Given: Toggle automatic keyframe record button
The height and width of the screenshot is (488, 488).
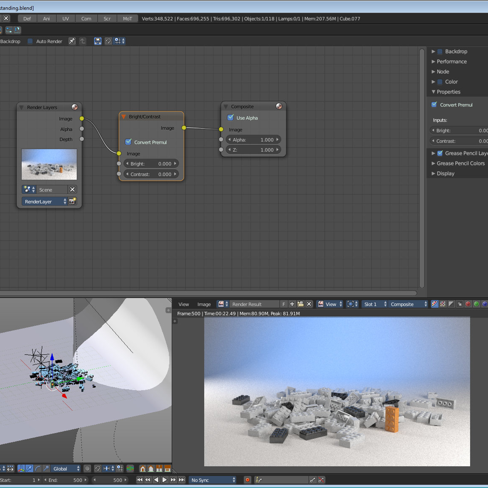Looking at the screenshot, I should tap(247, 480).
